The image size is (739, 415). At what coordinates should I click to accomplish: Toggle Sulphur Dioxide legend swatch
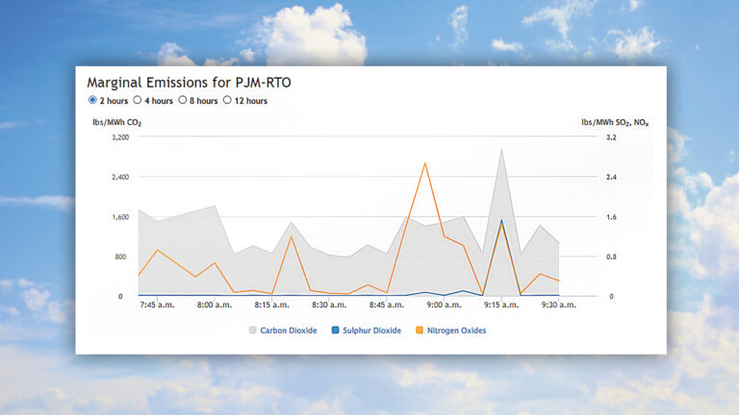335,330
